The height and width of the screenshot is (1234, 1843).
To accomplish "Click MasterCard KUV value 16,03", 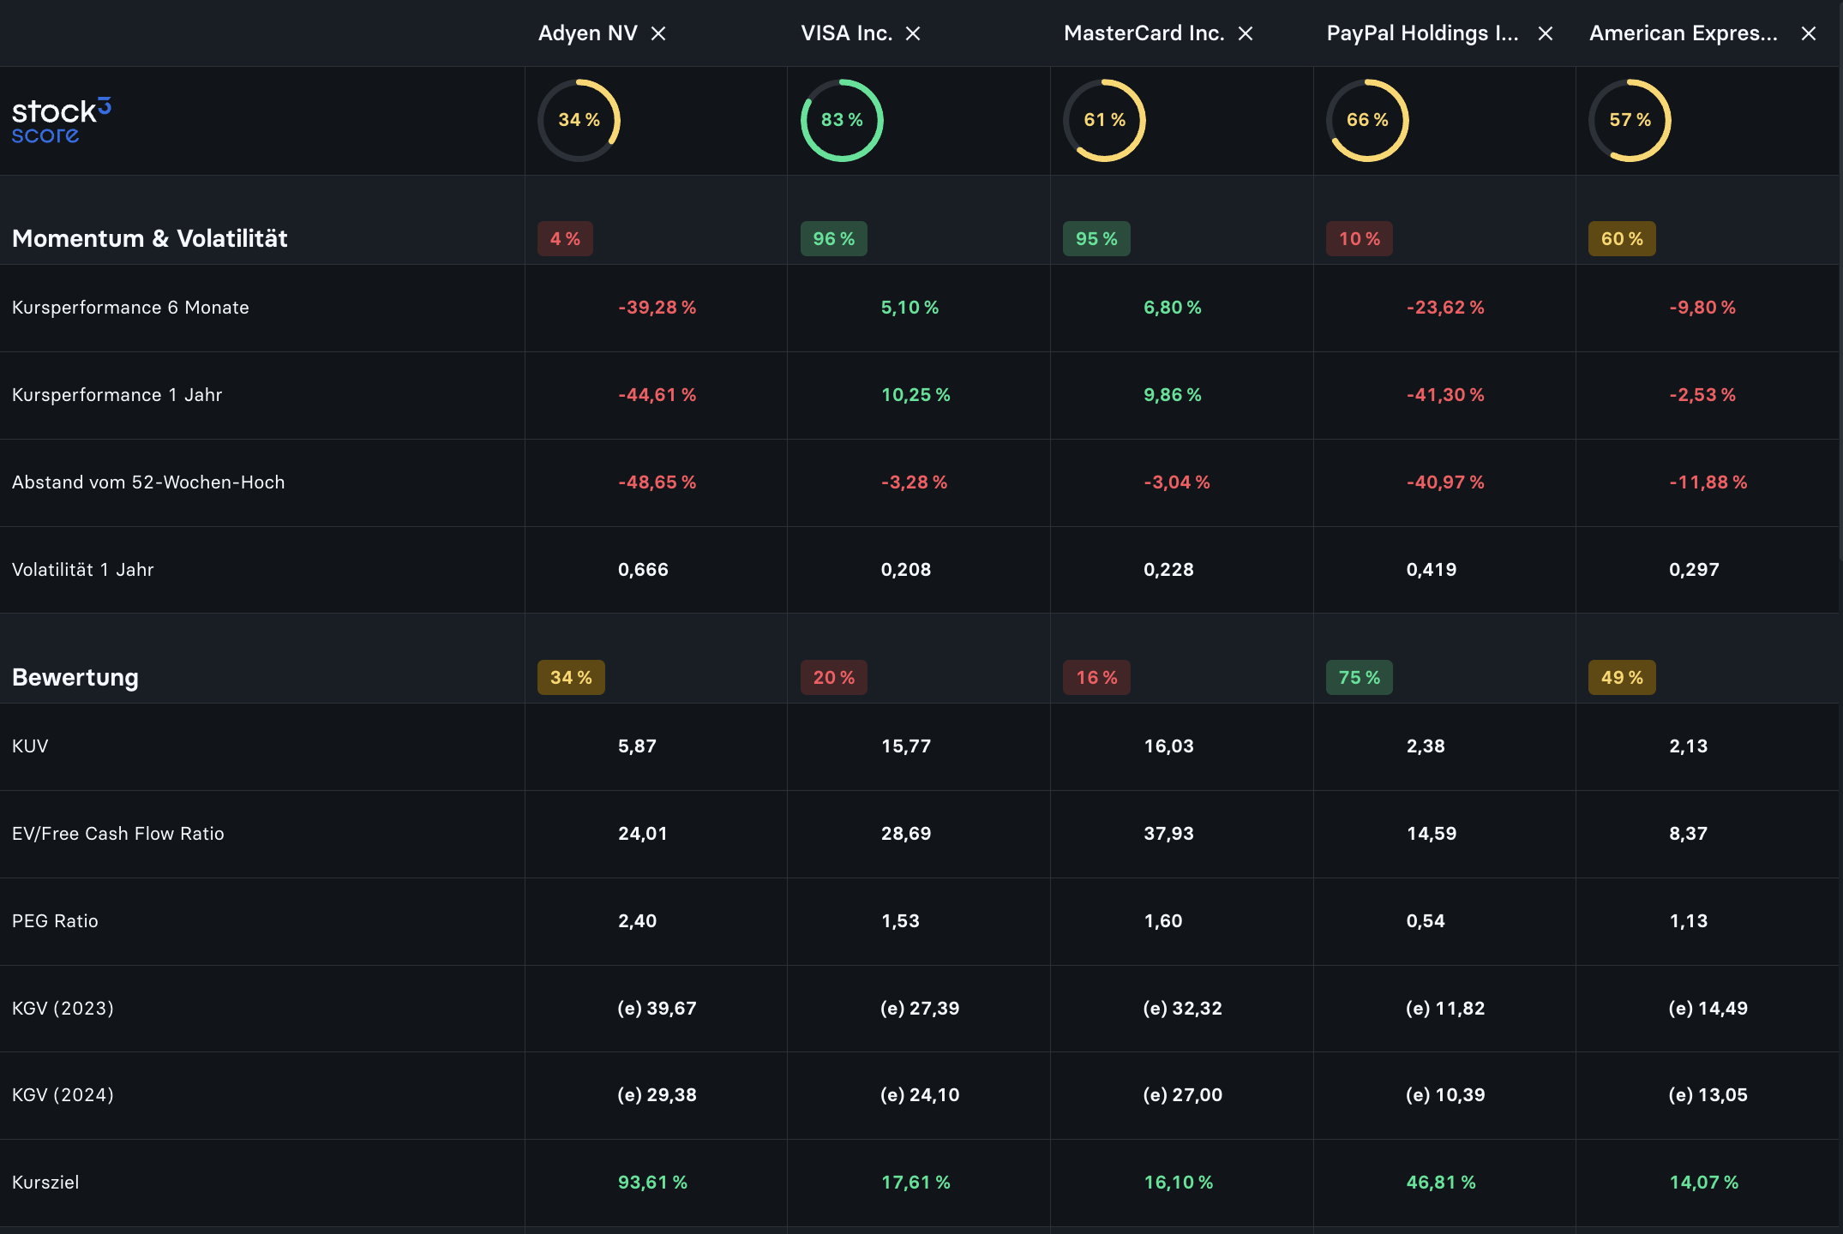I will click(1168, 746).
